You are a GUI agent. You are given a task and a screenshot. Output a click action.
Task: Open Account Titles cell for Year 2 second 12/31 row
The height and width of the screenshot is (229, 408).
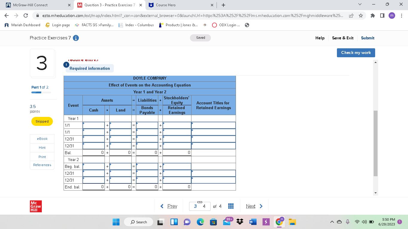click(214, 180)
